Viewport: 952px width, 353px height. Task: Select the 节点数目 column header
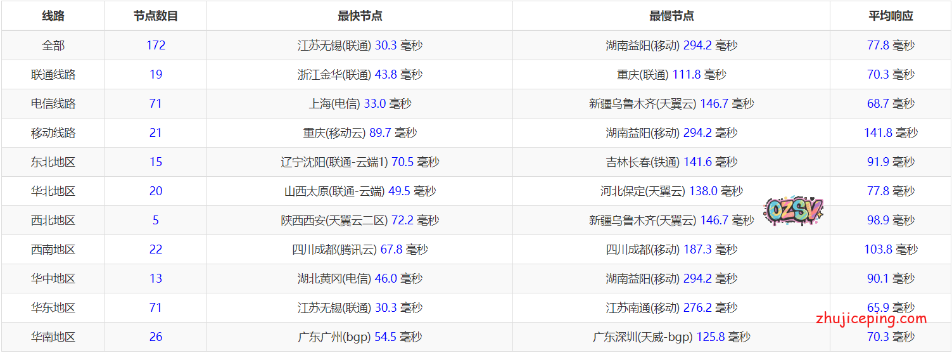click(156, 16)
